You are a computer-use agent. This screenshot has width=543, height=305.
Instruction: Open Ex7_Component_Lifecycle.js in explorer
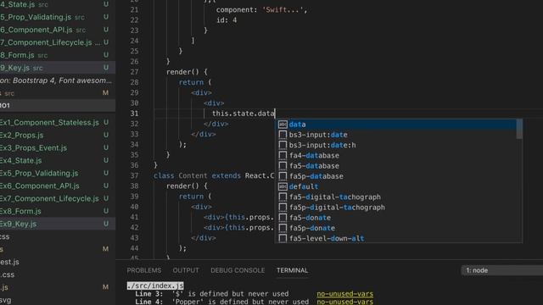58,198
